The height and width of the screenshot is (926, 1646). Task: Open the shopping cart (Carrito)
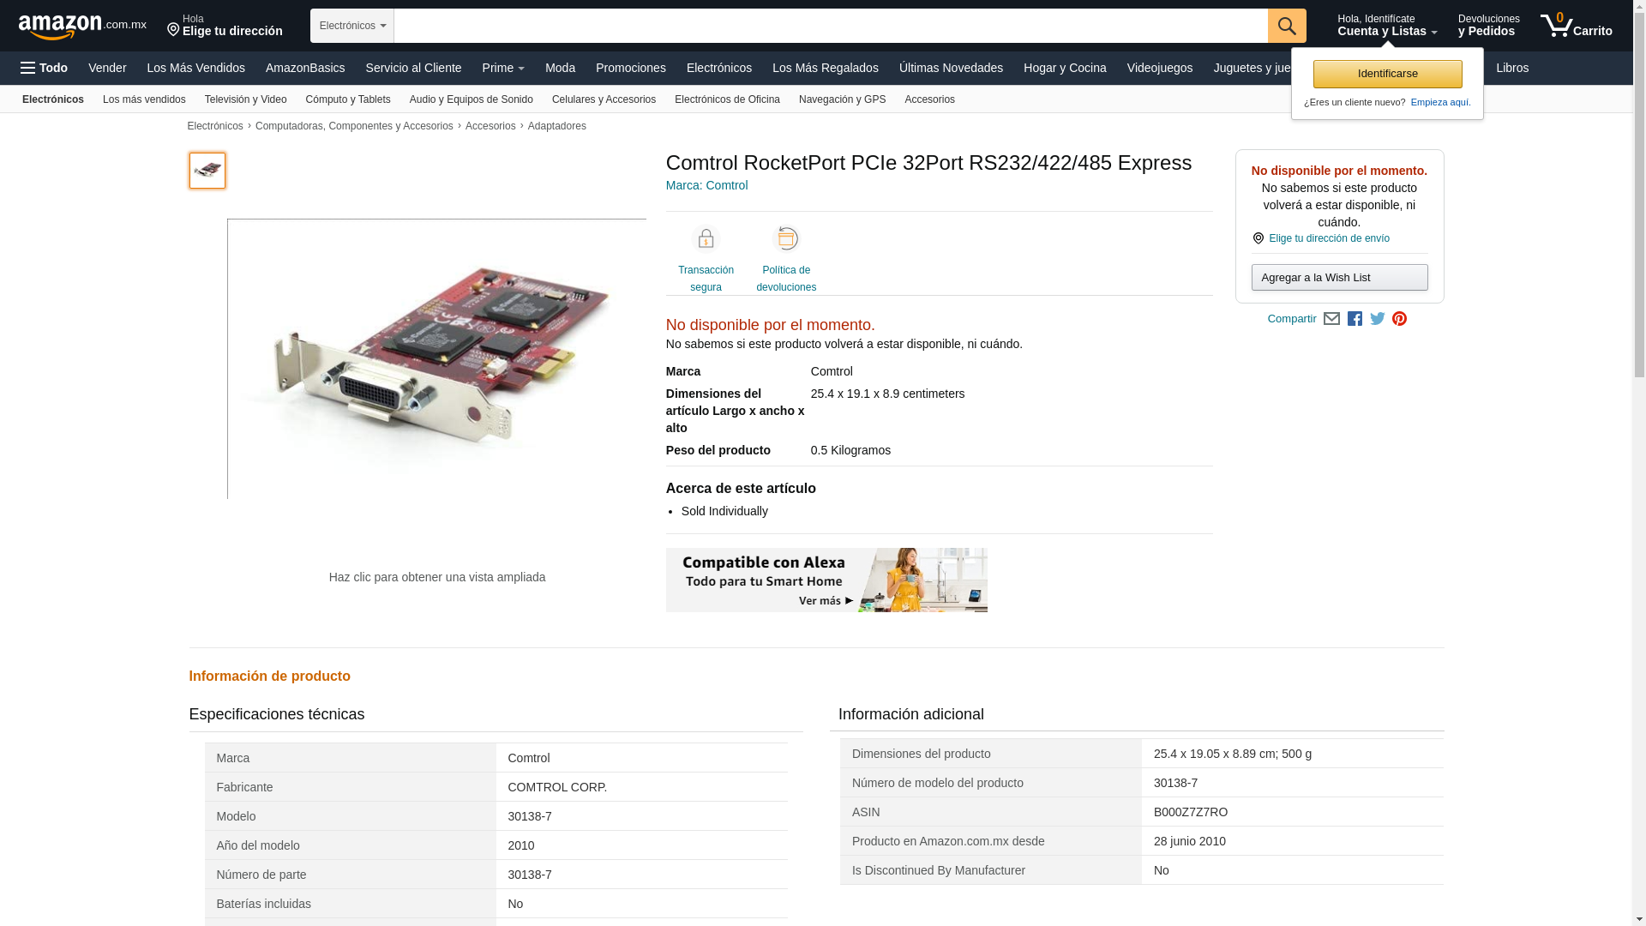(x=1576, y=25)
